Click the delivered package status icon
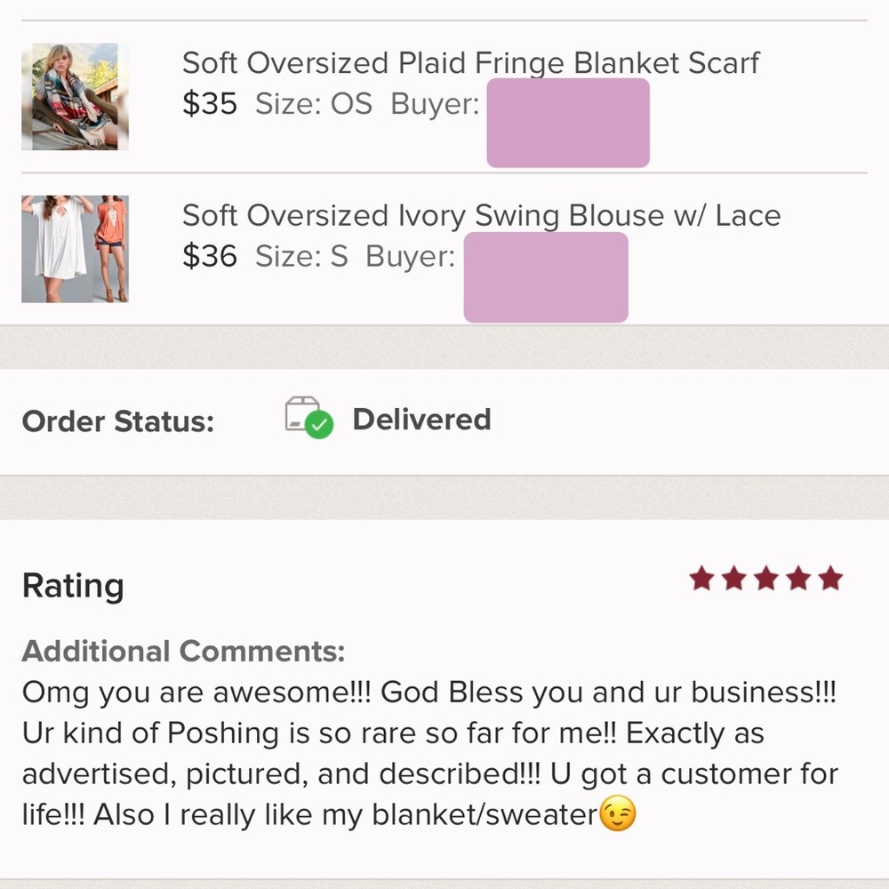Screen dimensions: 889x889 pos(309,417)
